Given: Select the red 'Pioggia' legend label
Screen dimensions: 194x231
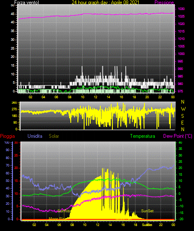Looking at the screenshot, I should [x=7, y=136].
